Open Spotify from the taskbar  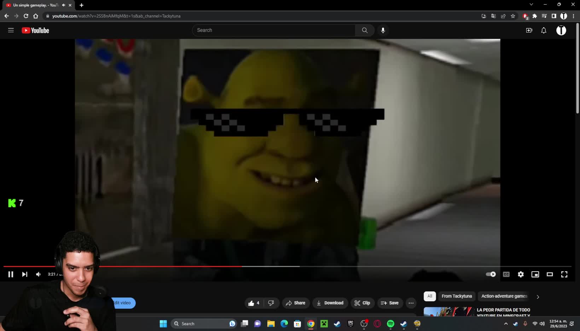[390, 324]
